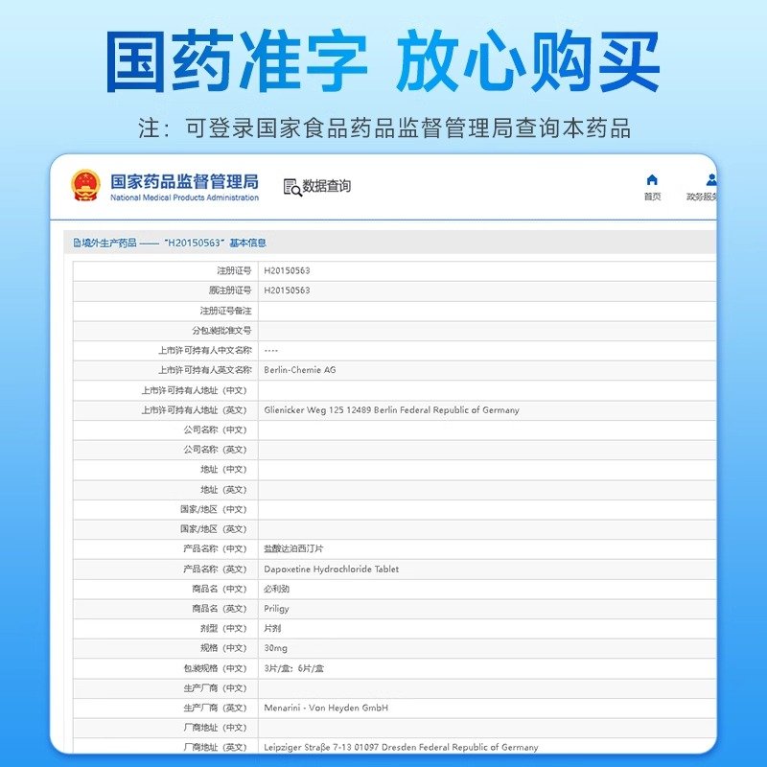Click the 国药准字 放心购买 banner title

click(383, 61)
